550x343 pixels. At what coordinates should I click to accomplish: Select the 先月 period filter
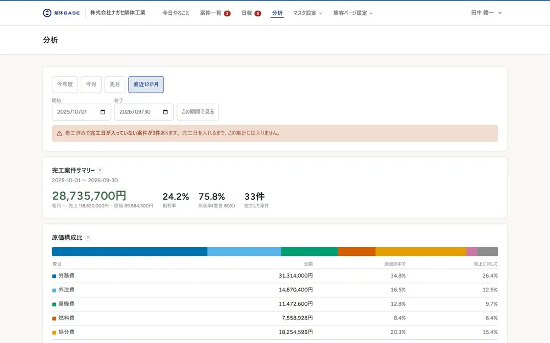[115, 85]
